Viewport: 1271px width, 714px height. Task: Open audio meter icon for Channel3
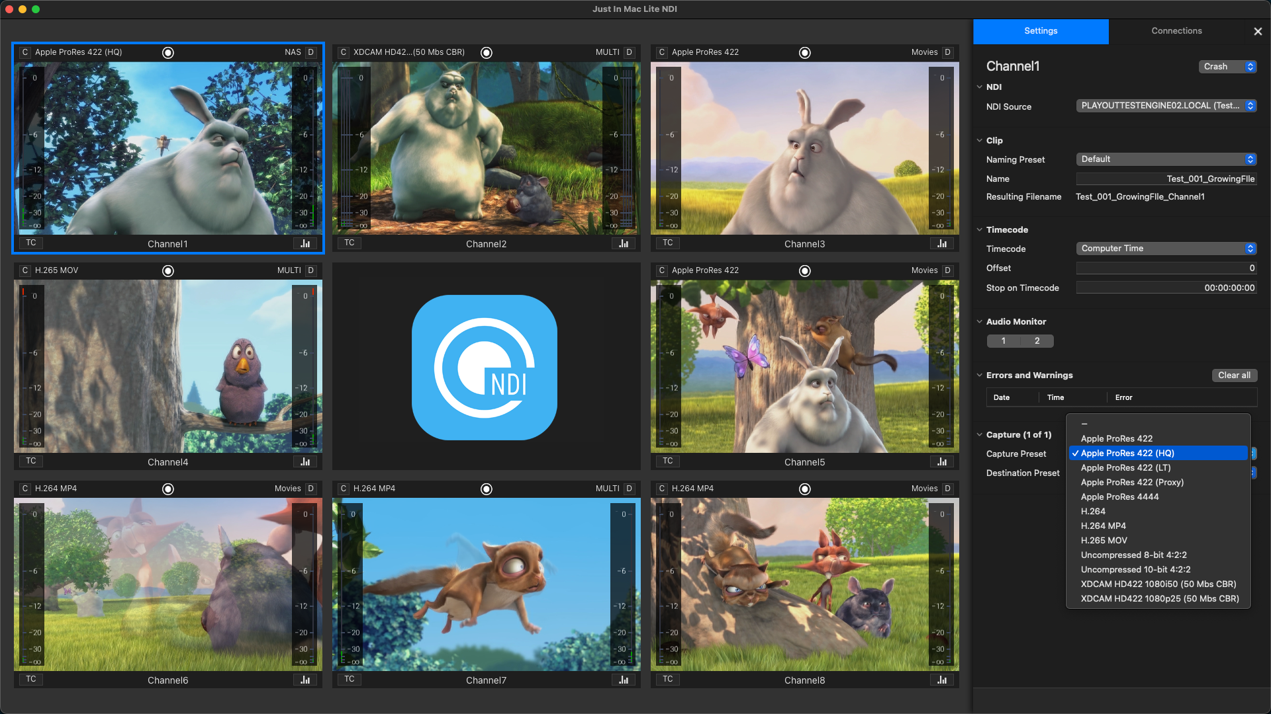942,243
